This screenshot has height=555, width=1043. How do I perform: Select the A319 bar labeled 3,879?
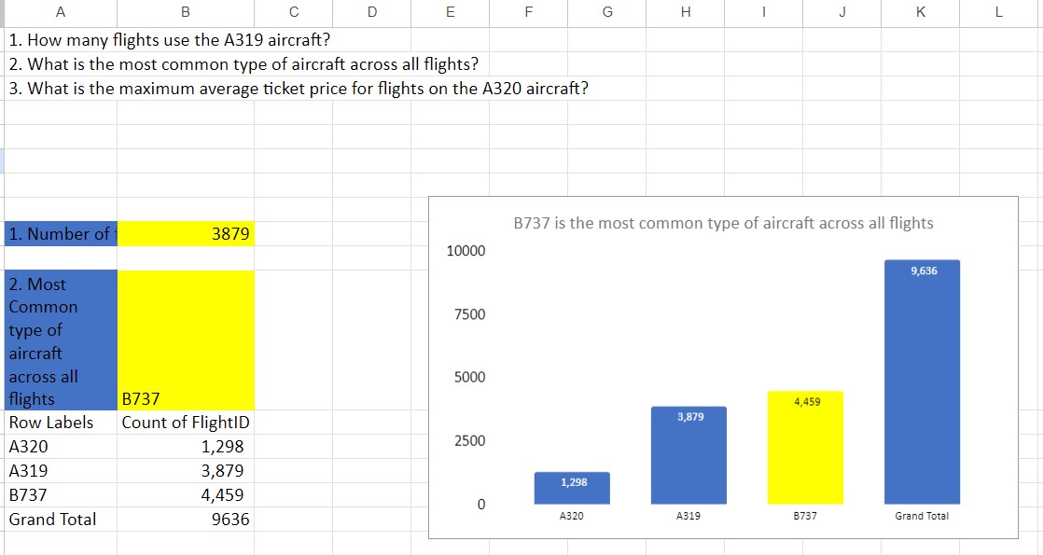[688, 455]
